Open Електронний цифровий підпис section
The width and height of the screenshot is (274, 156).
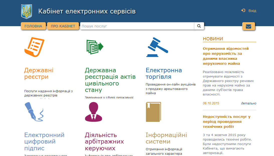click(44, 142)
